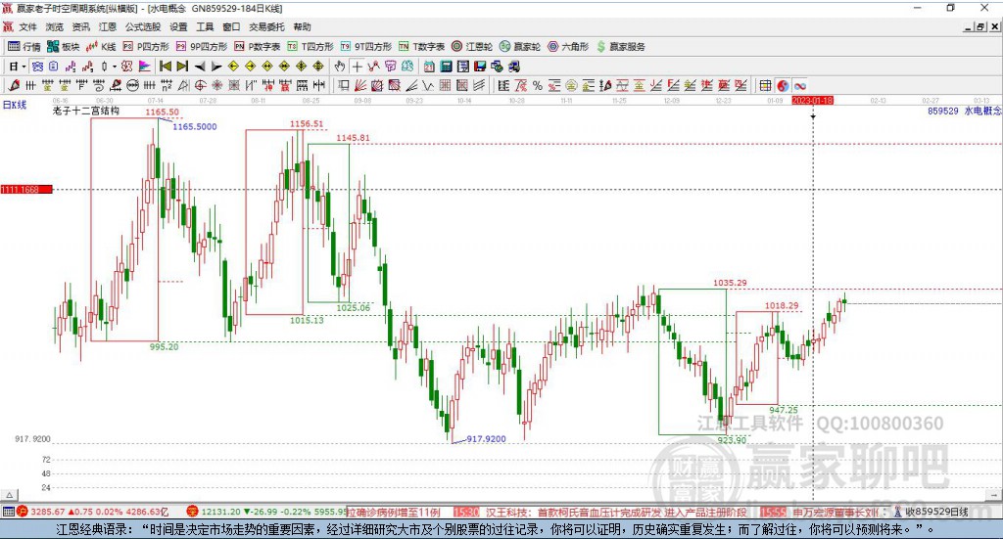Open the T数字表 tool
Viewport: 1003px width, 539px height.
pos(421,47)
